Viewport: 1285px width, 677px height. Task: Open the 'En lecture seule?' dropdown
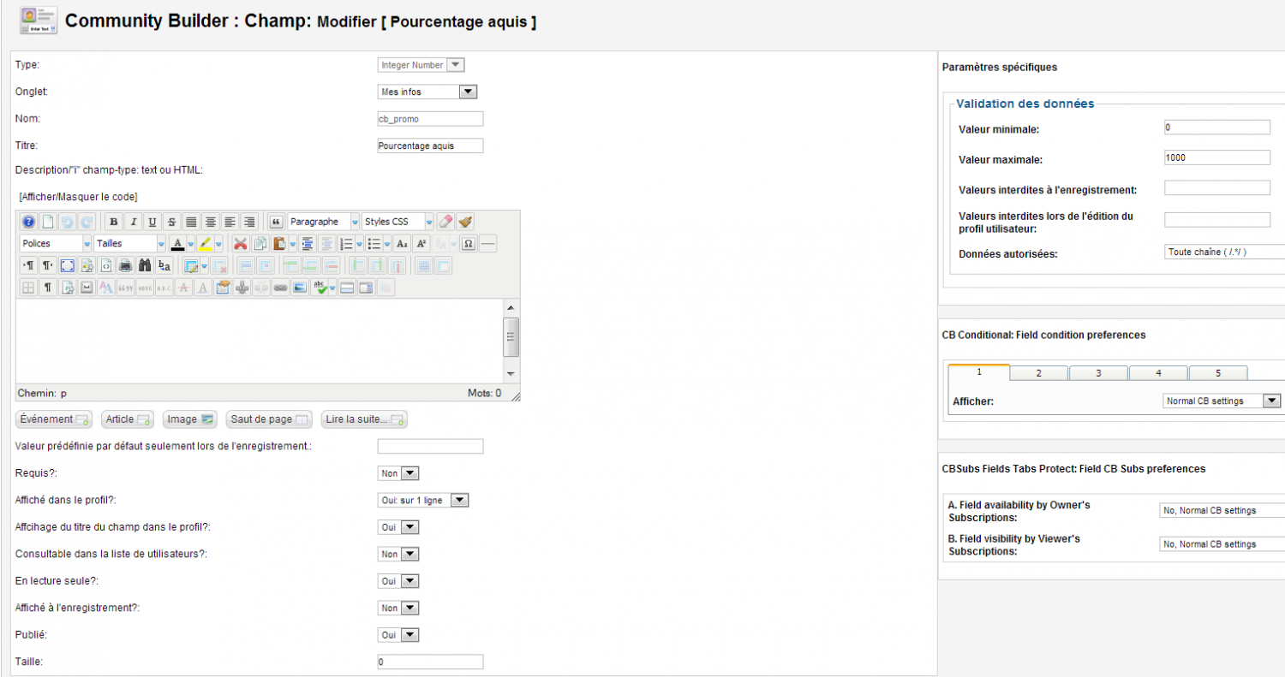pos(398,581)
